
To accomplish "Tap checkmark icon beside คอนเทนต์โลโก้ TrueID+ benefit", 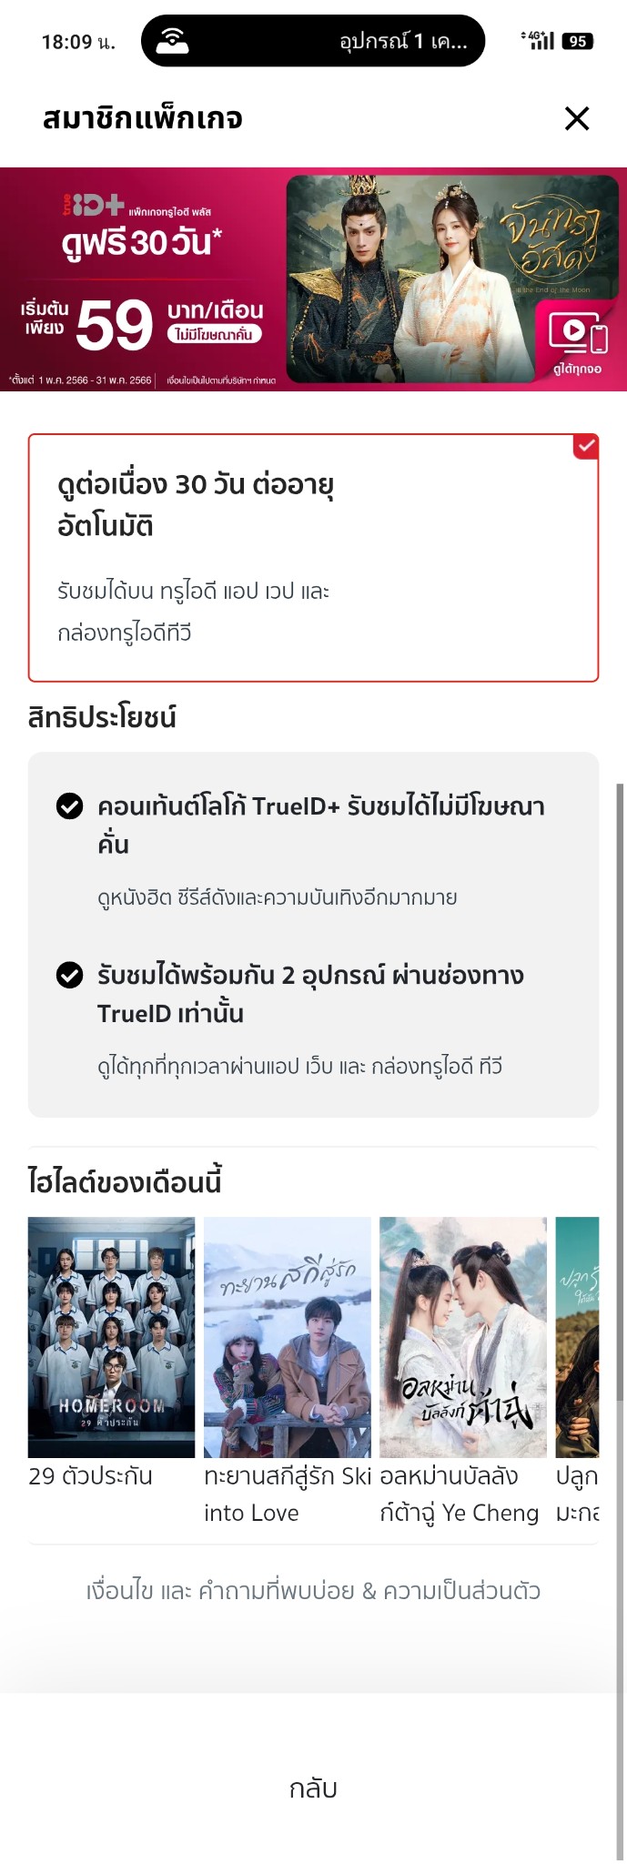I will (x=70, y=806).
